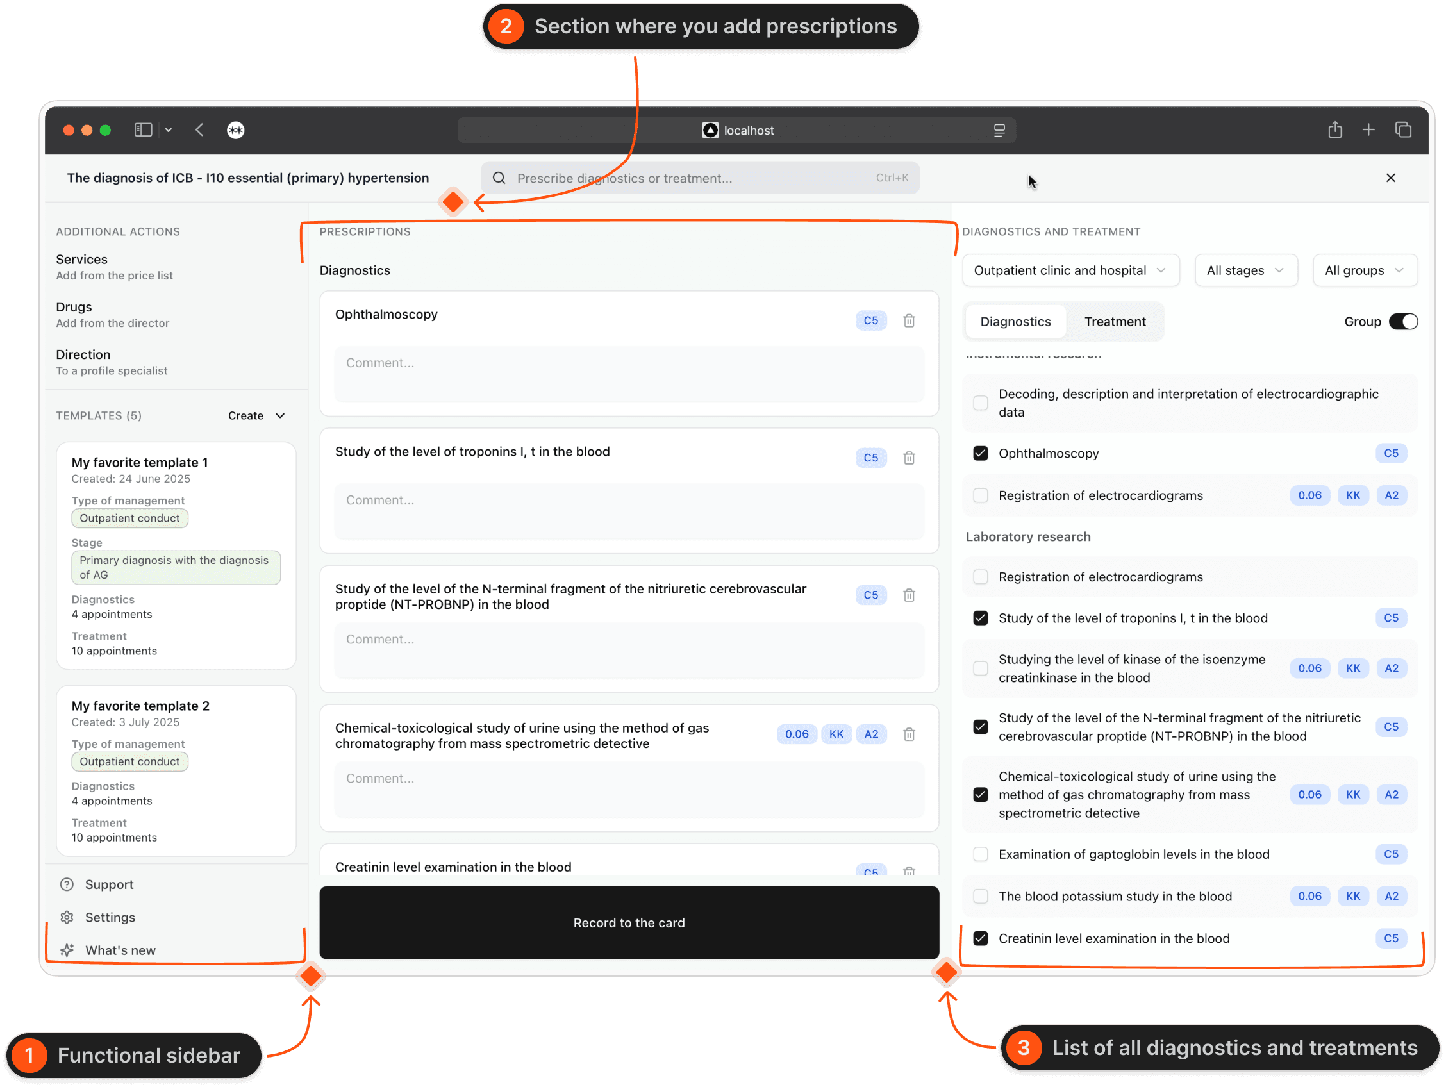Trash the NT-PROBNP study prescription

pyautogui.click(x=909, y=595)
